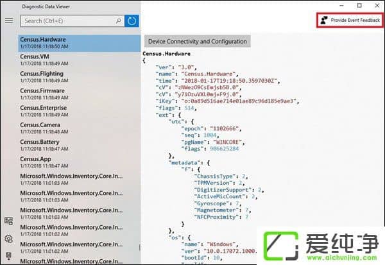Select the Census.Firmware event
The height and width of the screenshot is (265, 385).
point(80,94)
